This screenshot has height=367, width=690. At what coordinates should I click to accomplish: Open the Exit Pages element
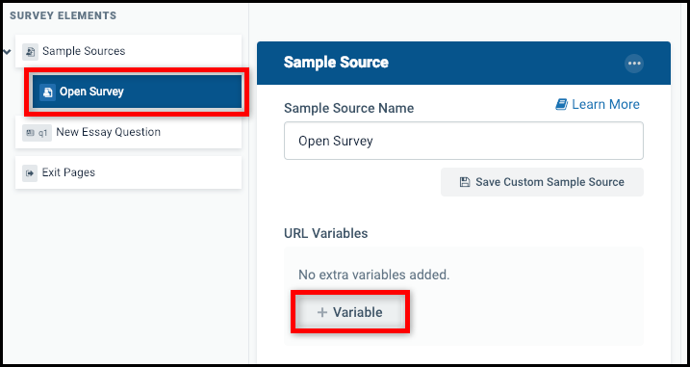(x=129, y=172)
